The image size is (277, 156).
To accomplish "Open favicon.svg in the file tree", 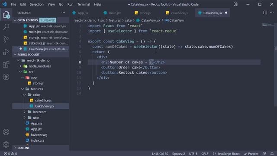I will click(41, 135).
